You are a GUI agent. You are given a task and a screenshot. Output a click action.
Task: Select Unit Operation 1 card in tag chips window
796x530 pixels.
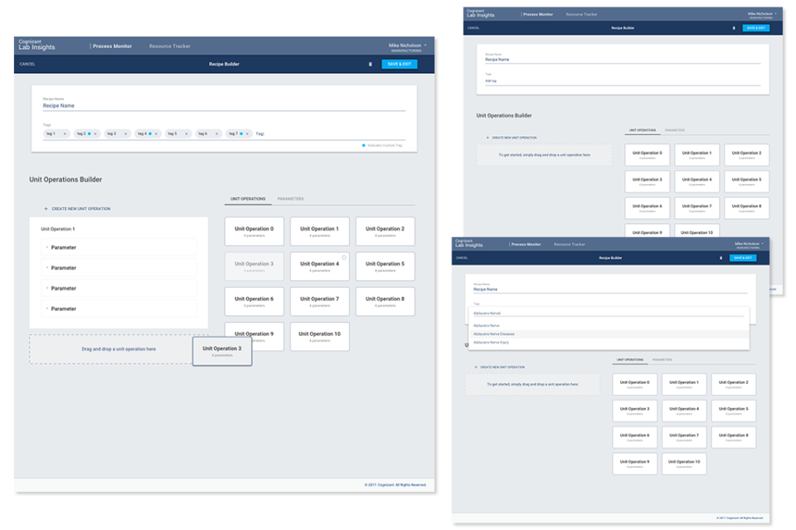tap(319, 231)
